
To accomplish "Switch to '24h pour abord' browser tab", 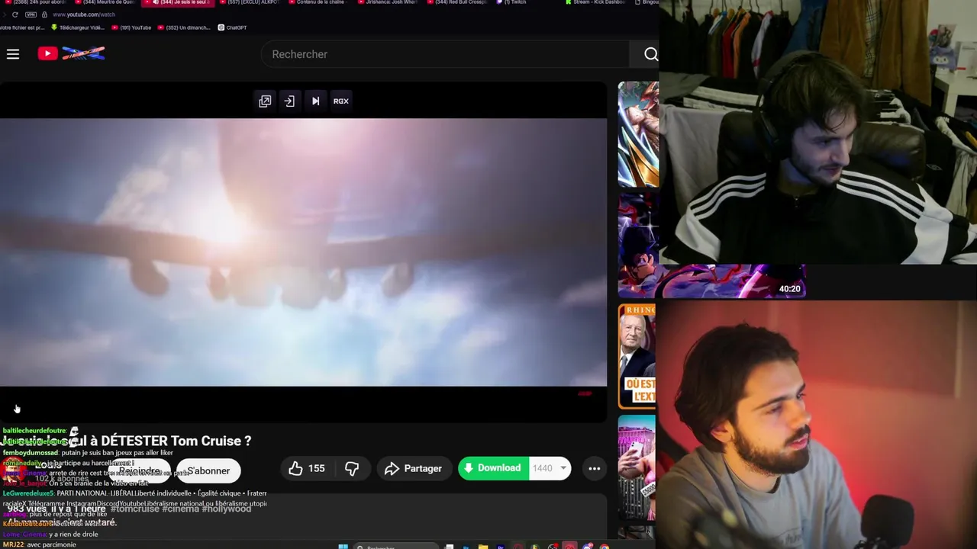I will [x=37, y=2].
